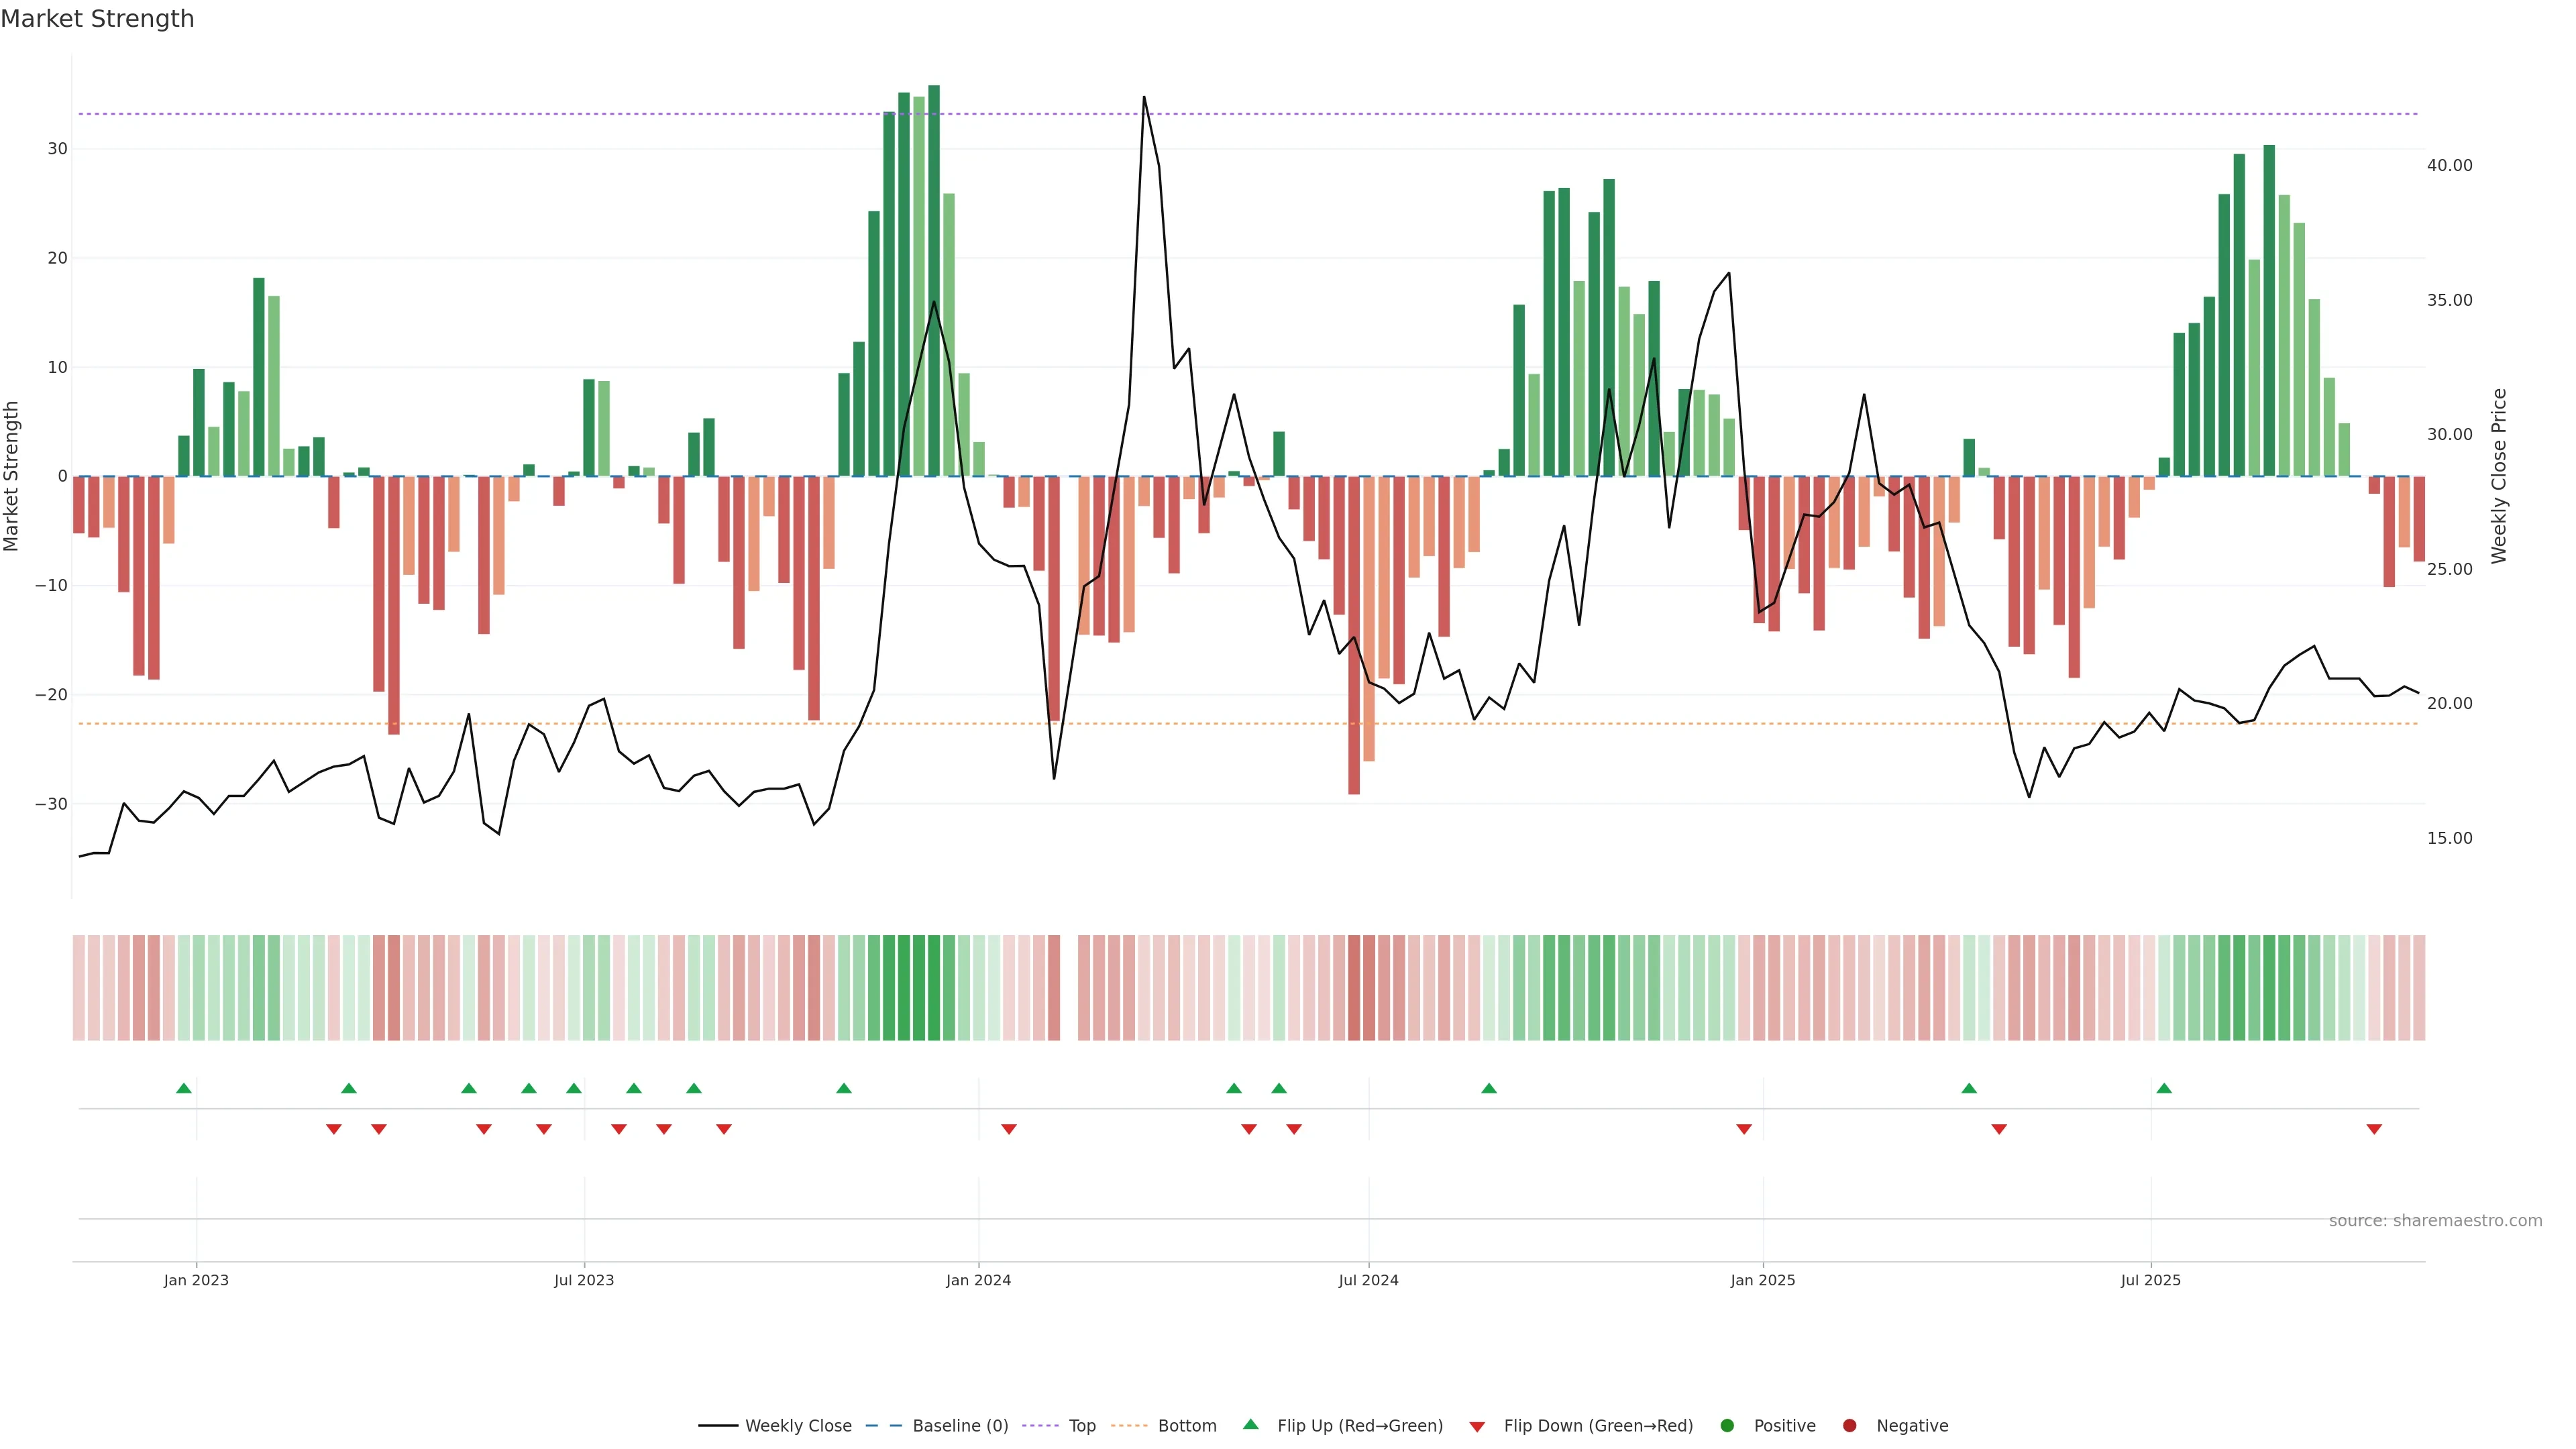This screenshot has width=2576, height=1449.
Task: Click the last red flip-down triangle marker
Action: [x=2374, y=1129]
